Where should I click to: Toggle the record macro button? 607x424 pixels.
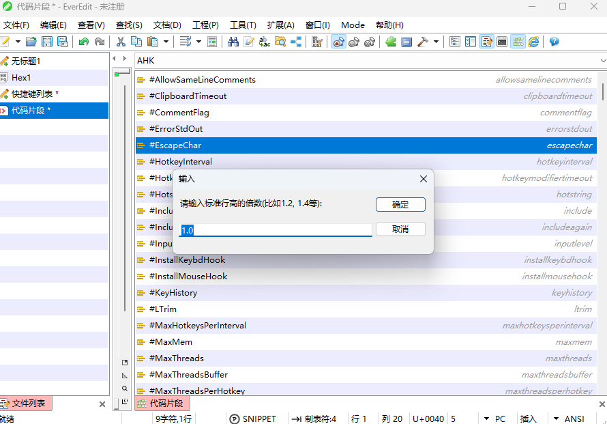click(338, 42)
